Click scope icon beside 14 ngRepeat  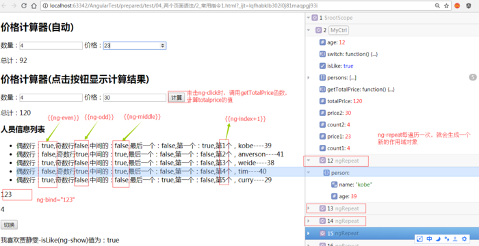(322, 221)
